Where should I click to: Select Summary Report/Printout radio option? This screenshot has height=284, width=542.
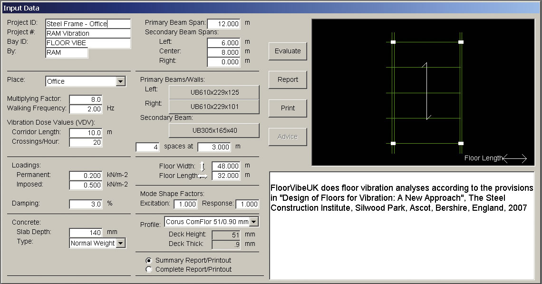(x=149, y=260)
